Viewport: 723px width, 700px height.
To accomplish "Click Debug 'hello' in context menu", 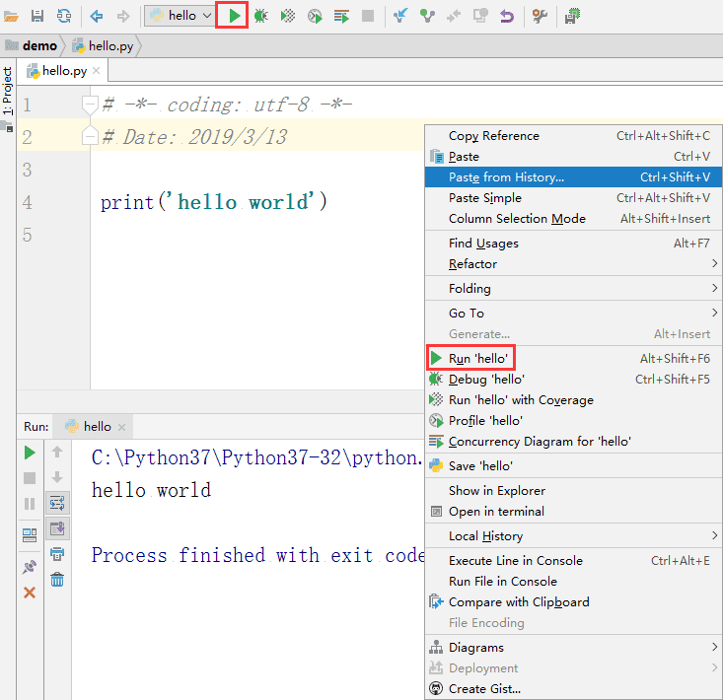I will [573, 380].
